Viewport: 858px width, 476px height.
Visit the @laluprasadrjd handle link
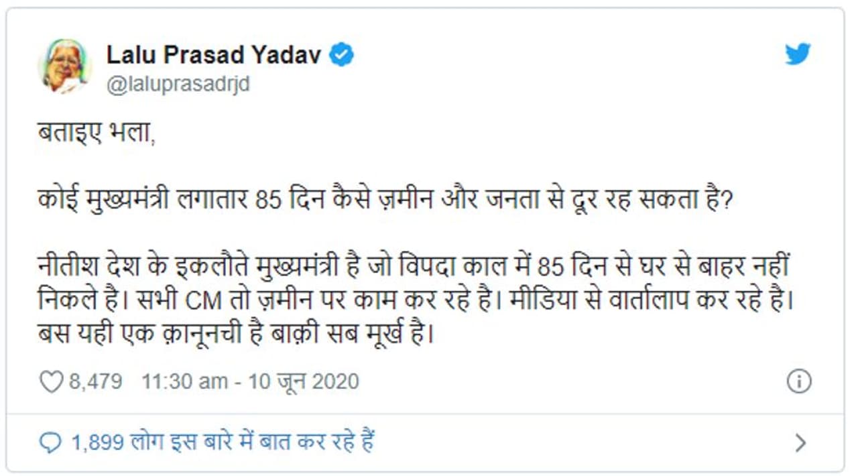pyautogui.click(x=178, y=85)
